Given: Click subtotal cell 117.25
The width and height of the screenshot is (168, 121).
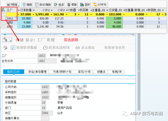Looking at the screenshot, I should click(x=58, y=18).
